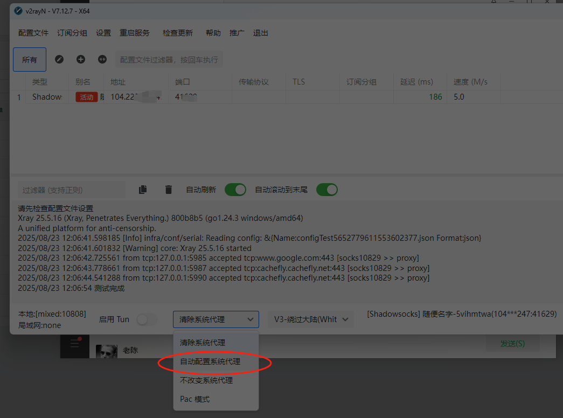Collapse the 清除系统代理 system proxy dropdown
This screenshot has height=418, width=563.
coord(216,319)
